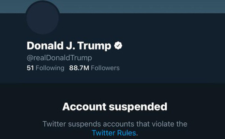Click the 88.7M follower count number
This screenshot has height=139, width=225.
pos(79,68)
